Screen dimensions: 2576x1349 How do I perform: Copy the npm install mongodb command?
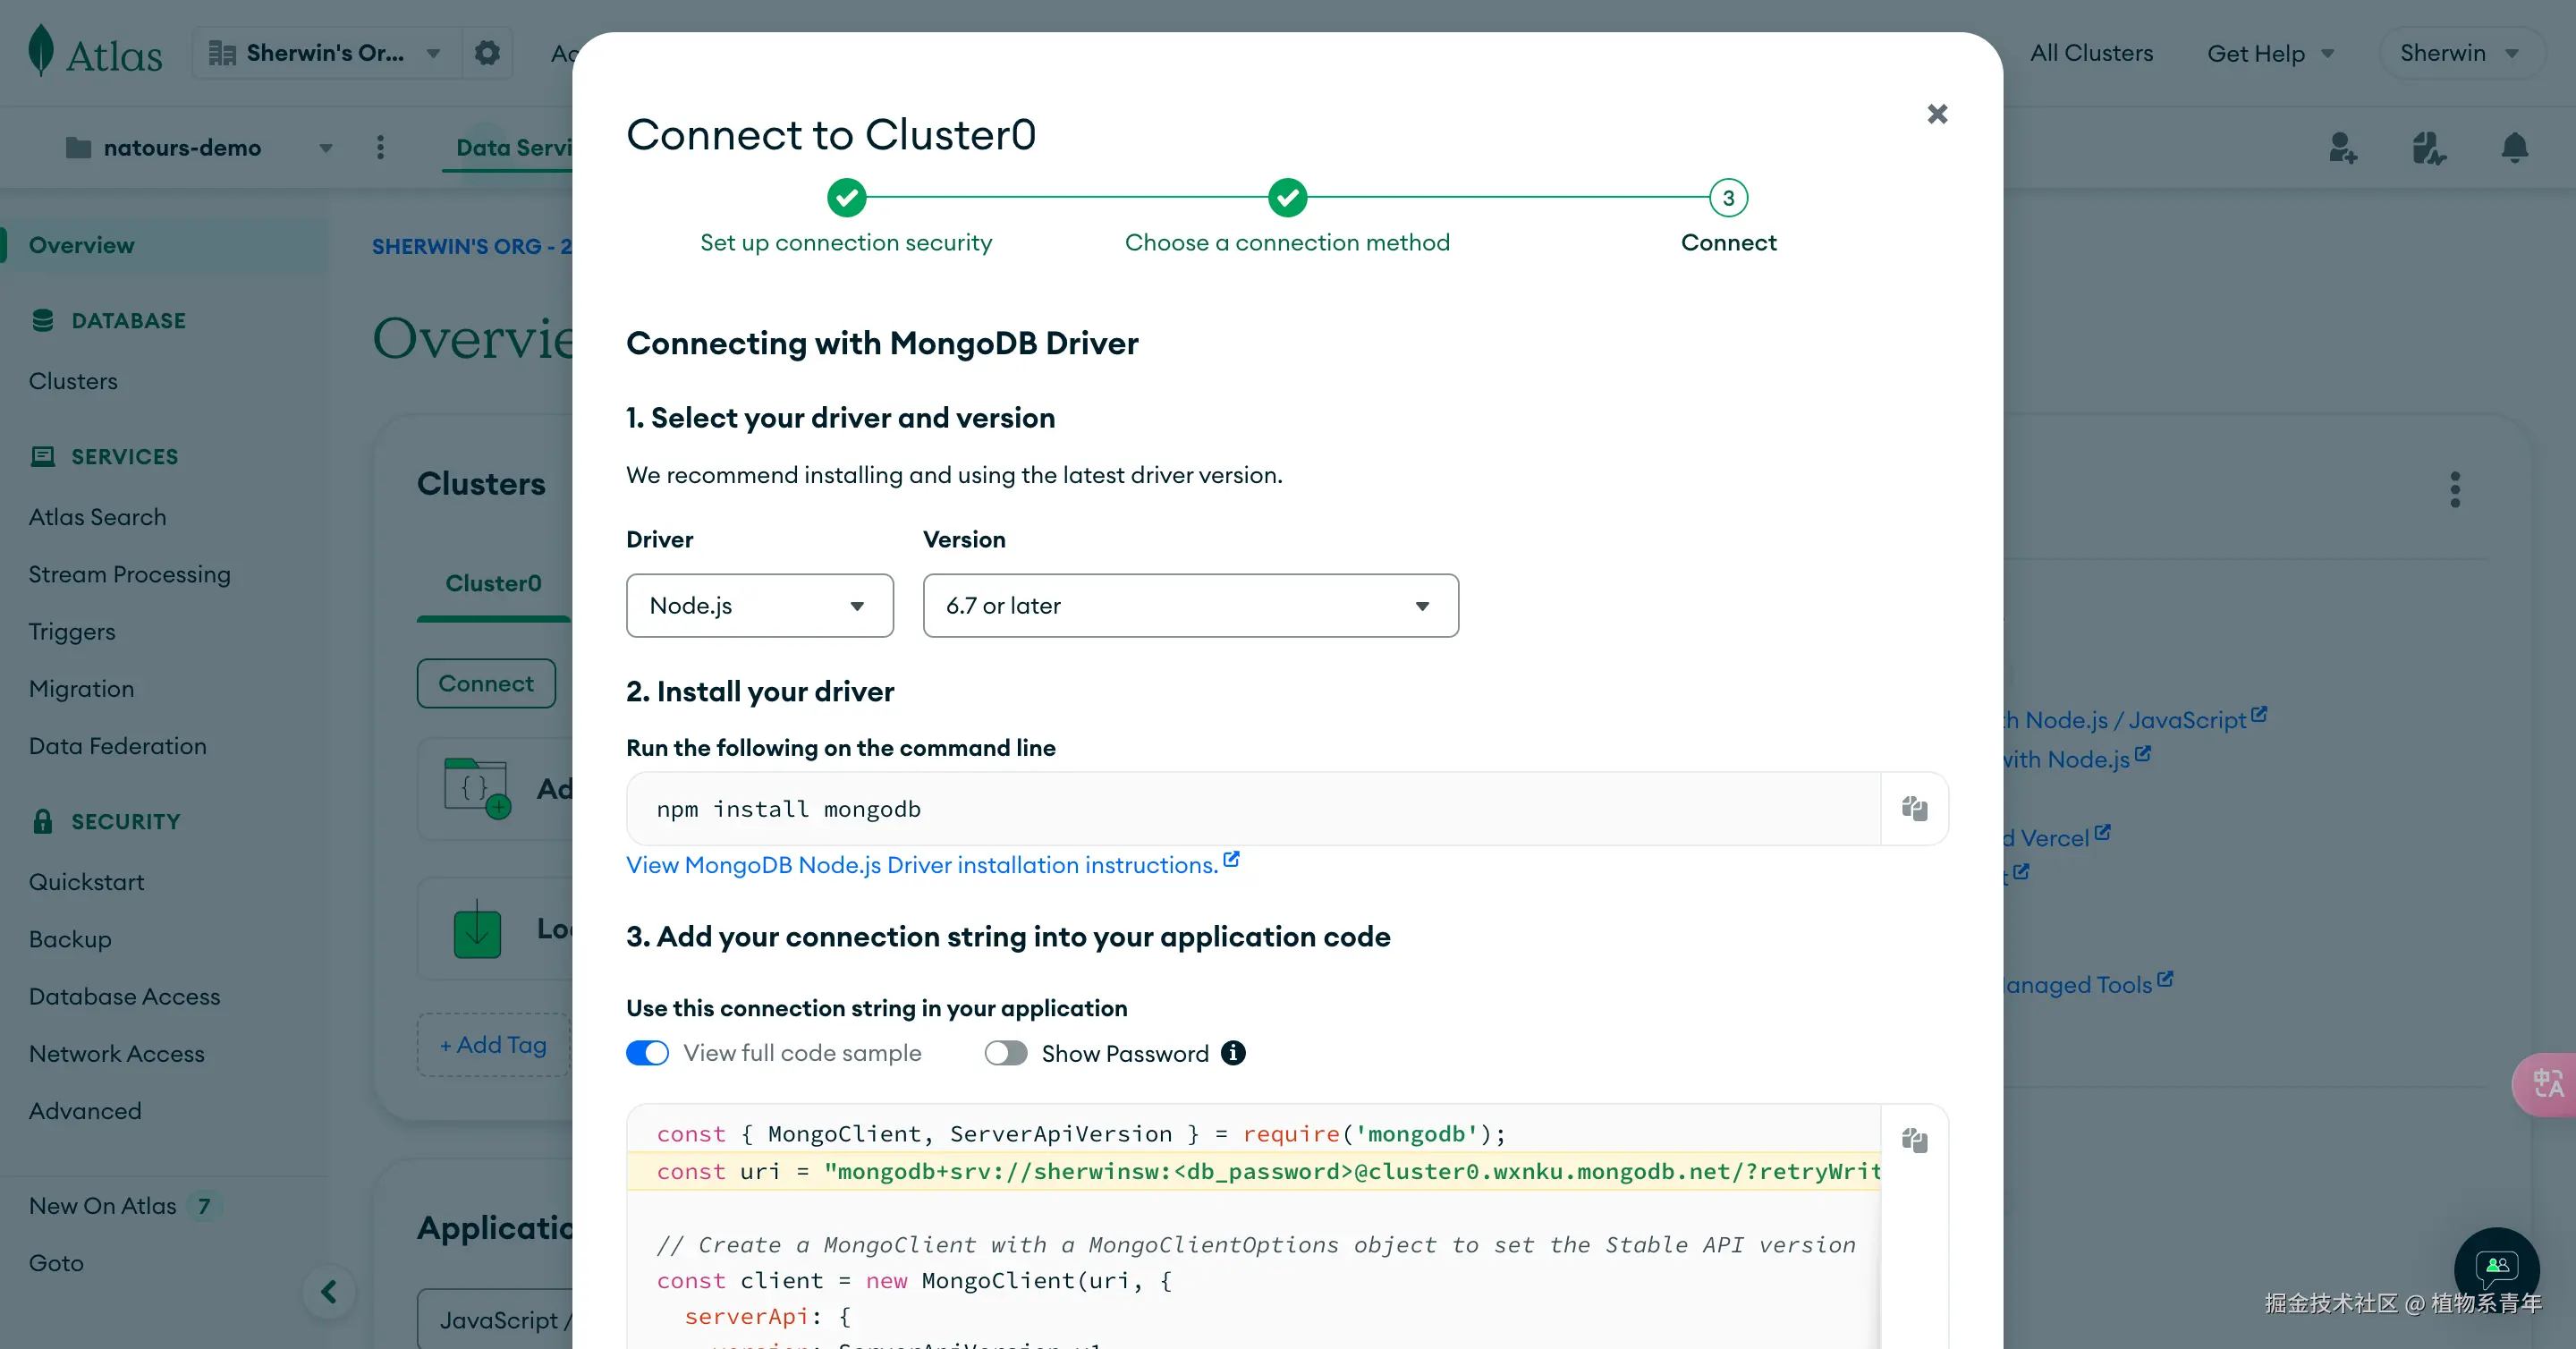pyautogui.click(x=1914, y=808)
